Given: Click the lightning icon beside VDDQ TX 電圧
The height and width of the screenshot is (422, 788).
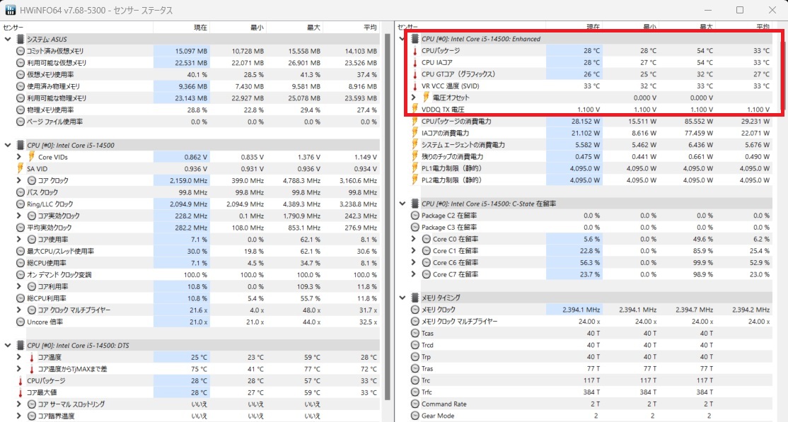Looking at the screenshot, I should [x=415, y=109].
